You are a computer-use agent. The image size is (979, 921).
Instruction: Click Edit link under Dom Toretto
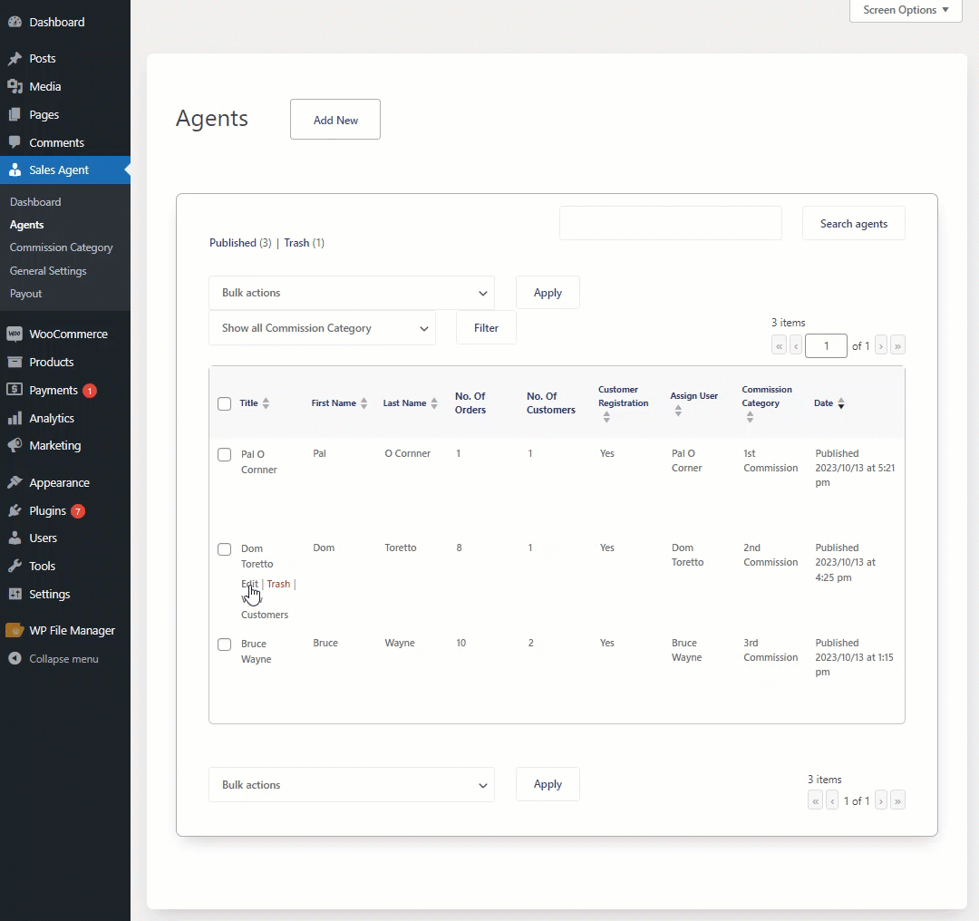[x=250, y=584]
